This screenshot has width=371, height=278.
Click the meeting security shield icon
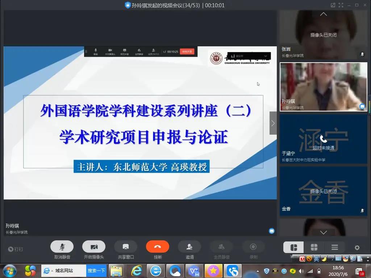coord(128,5)
